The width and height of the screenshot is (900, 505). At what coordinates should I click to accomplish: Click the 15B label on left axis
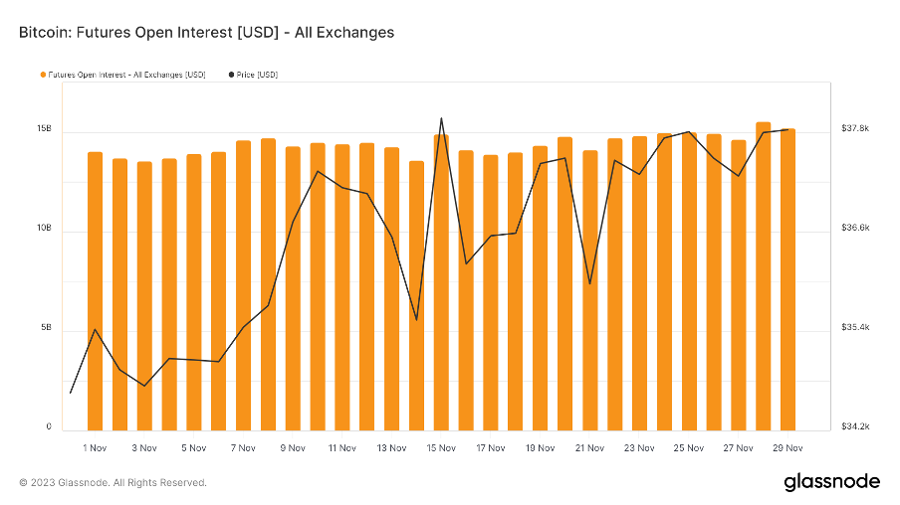[44, 130]
